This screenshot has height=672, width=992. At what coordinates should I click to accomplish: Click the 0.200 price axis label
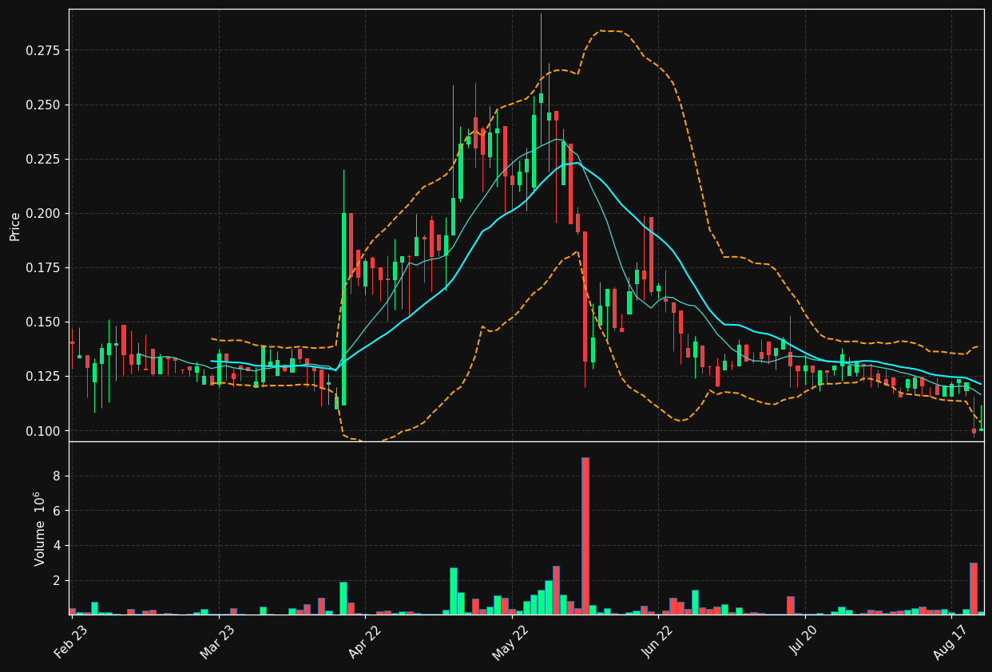click(x=44, y=213)
